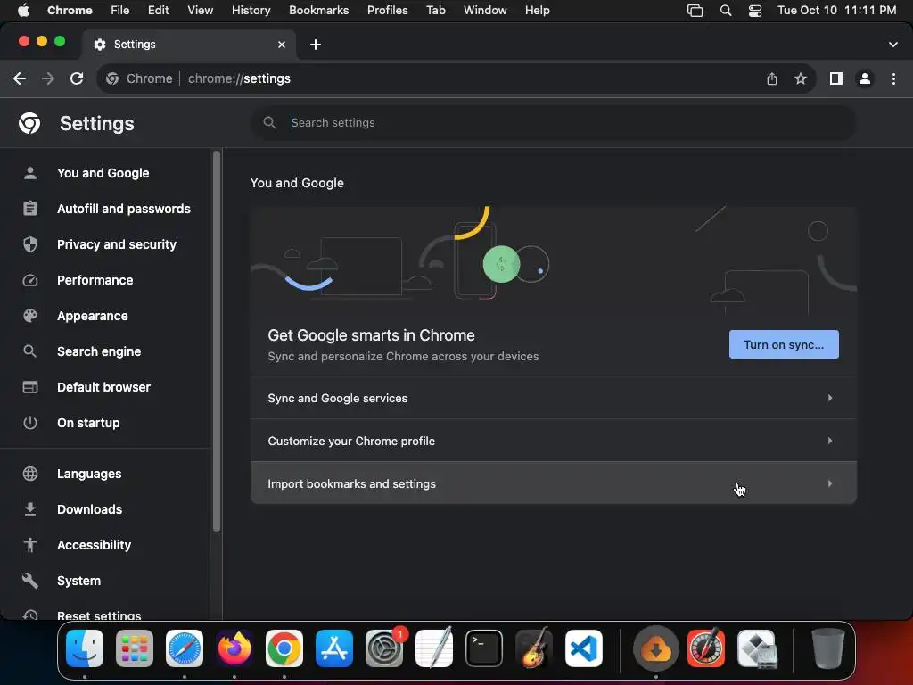Click the sidebar scrollbar
The width and height of the screenshot is (913, 685).
pos(217,341)
